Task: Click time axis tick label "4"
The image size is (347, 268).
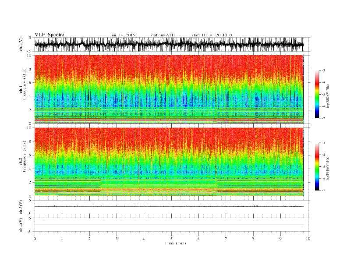Action: 144,239
